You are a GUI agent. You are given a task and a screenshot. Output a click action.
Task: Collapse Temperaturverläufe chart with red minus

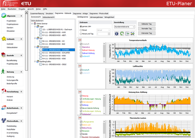click(80, 40)
